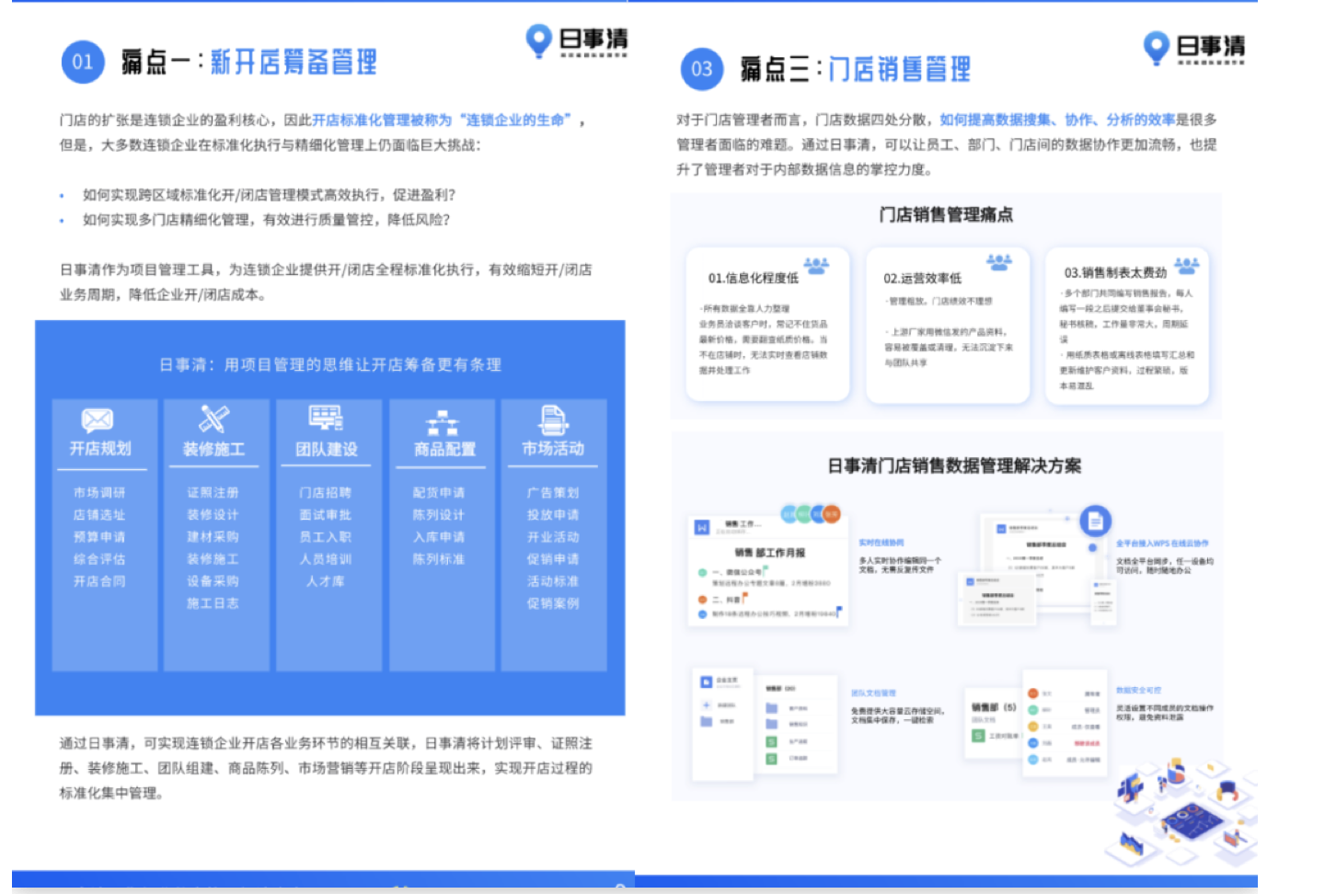Click the 人才库 list item
Image resolution: width=1325 pixels, height=894 pixels.
pyautogui.click(x=326, y=581)
